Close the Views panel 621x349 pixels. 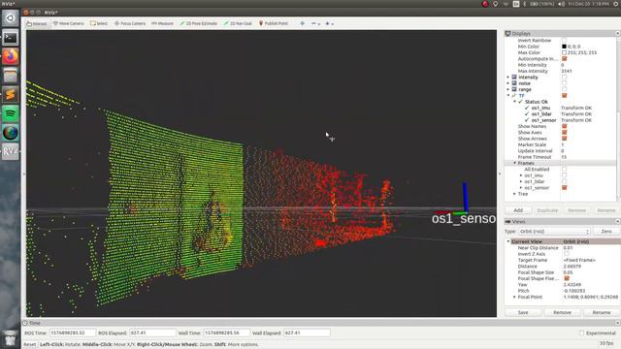pos(617,222)
